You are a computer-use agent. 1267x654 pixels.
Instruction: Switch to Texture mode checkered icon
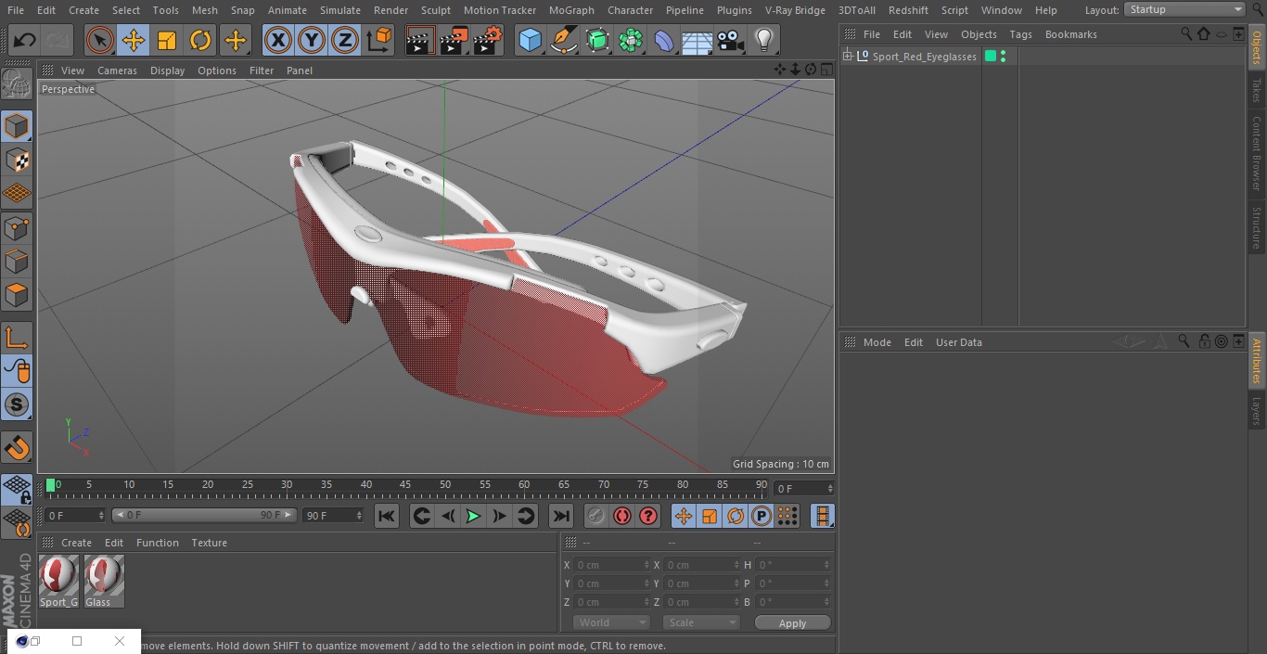17,160
